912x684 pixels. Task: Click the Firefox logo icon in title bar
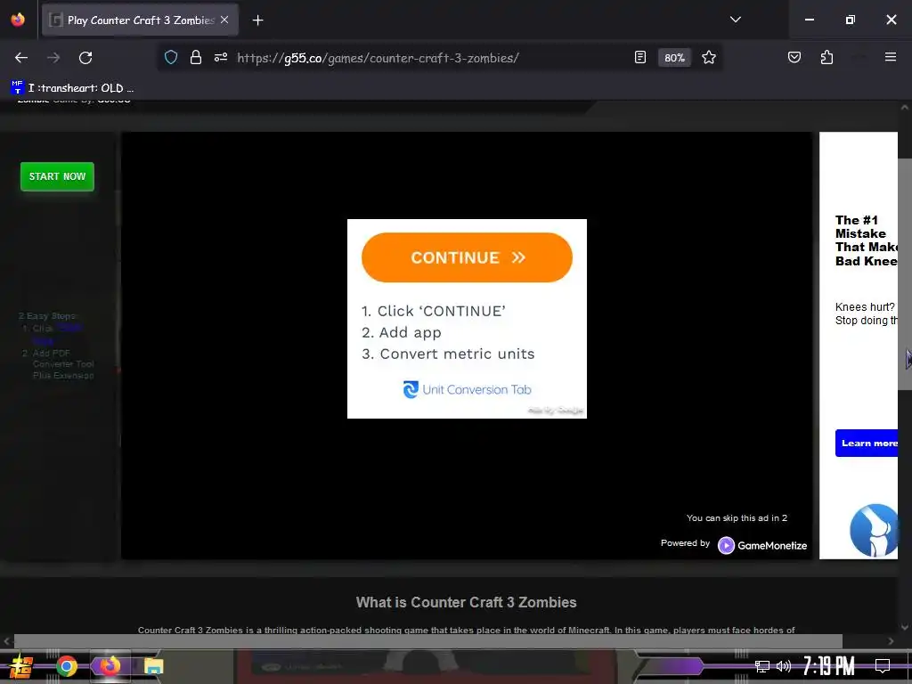click(x=18, y=20)
